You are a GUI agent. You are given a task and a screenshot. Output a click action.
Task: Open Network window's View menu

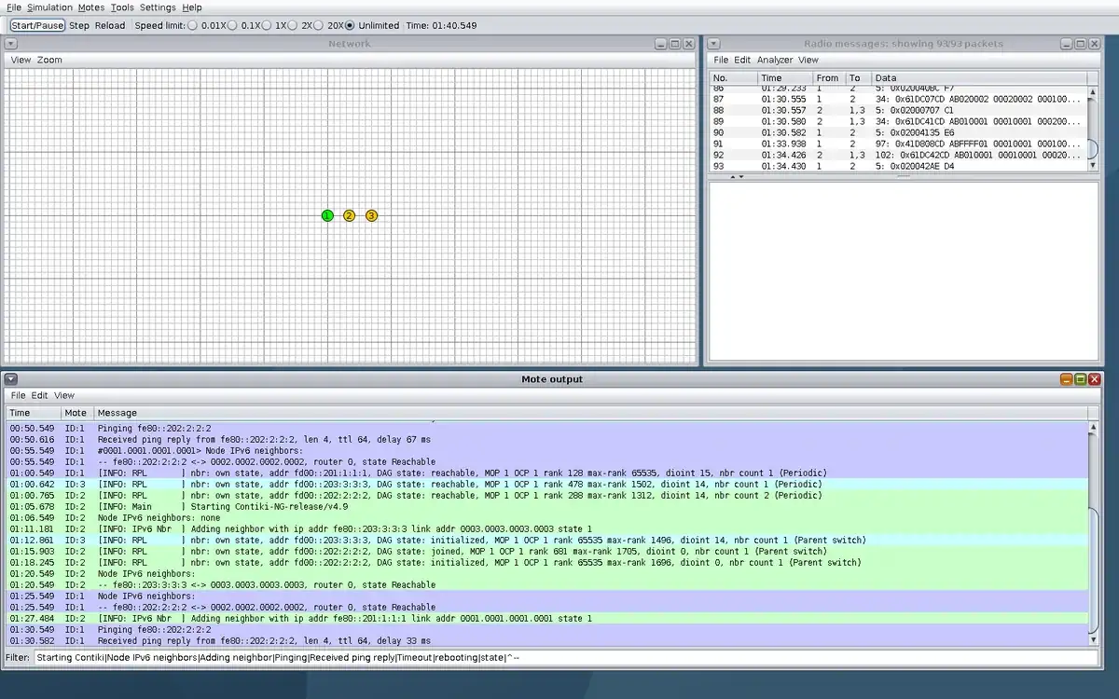click(21, 60)
